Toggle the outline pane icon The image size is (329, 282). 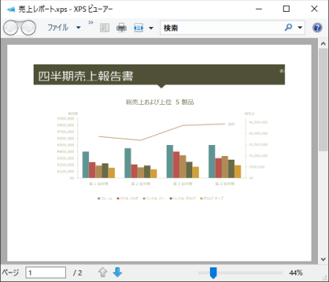click(105, 28)
